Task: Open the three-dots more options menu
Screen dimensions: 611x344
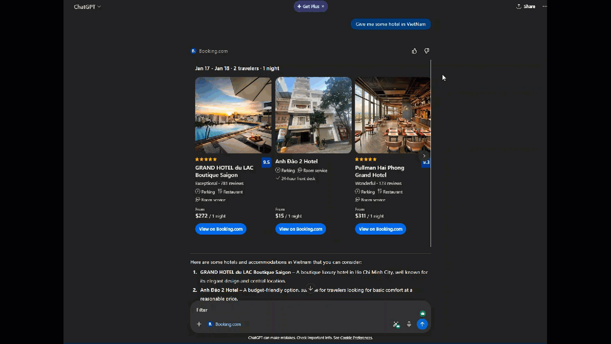Action: [545, 7]
